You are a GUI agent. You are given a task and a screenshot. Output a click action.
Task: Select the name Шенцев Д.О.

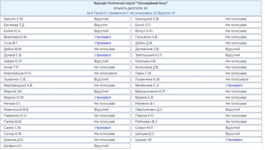click(145, 134)
